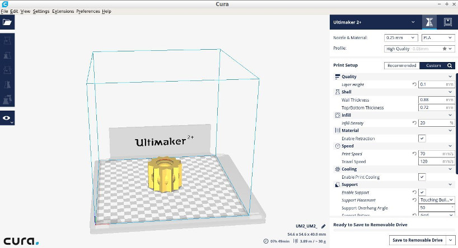Click the Cooling fan icon
458x248 pixels.
[338, 169]
